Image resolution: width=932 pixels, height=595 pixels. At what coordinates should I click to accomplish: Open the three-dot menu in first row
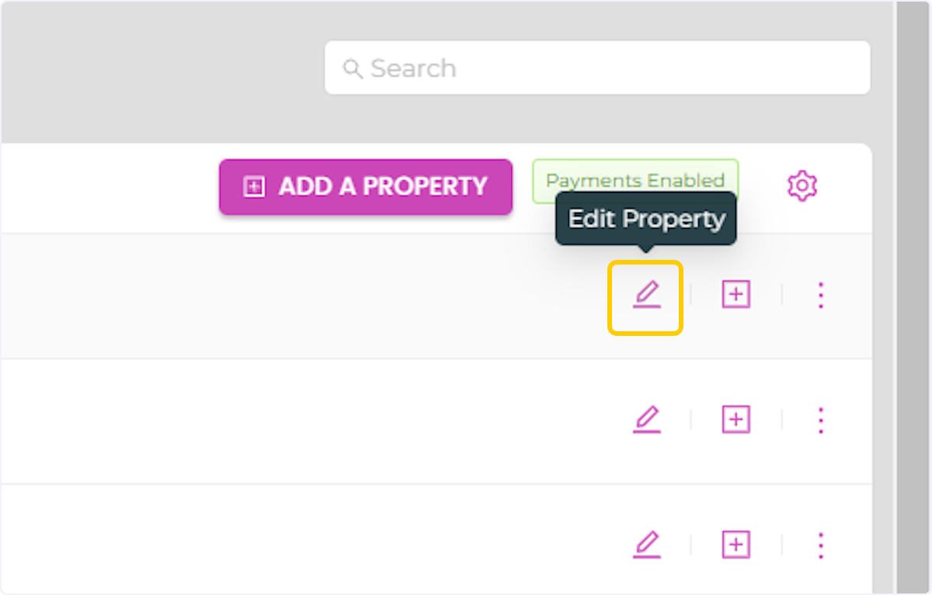pyautogui.click(x=821, y=295)
